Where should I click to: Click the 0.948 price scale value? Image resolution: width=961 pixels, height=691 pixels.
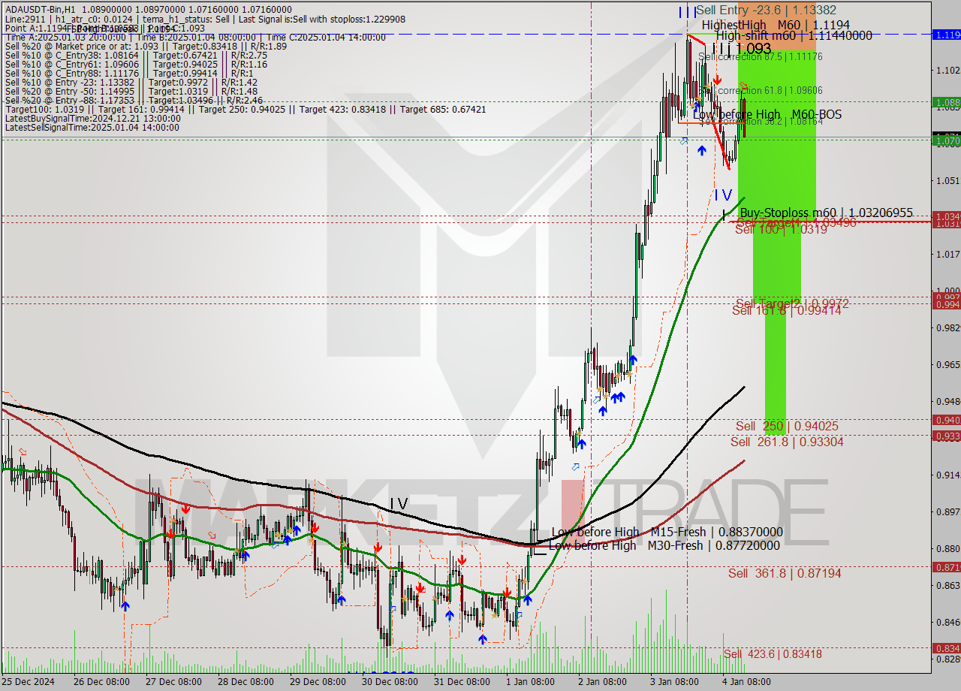[947, 402]
